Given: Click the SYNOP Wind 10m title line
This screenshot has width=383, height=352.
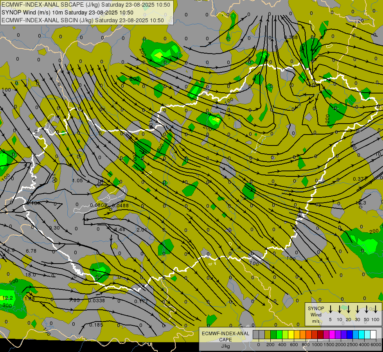Looking at the screenshot, I should click(67, 13).
